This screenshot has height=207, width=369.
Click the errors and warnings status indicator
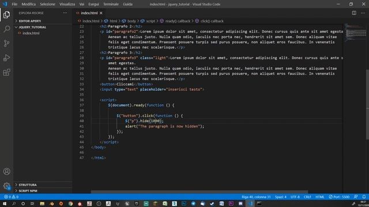coord(12,197)
